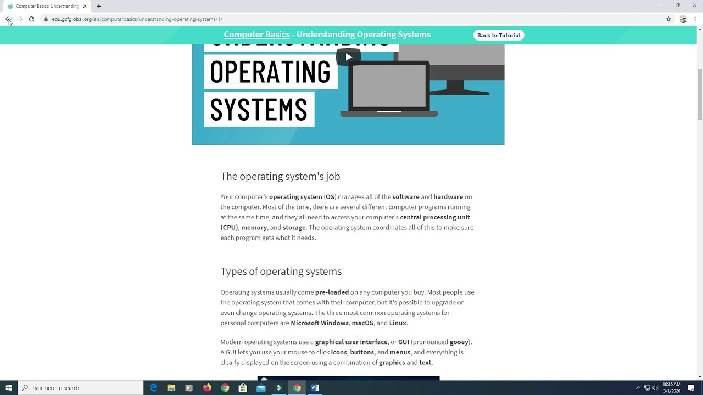703x395 pixels.
Task: Click the green arrow taskbar app icon
Action: point(279,388)
